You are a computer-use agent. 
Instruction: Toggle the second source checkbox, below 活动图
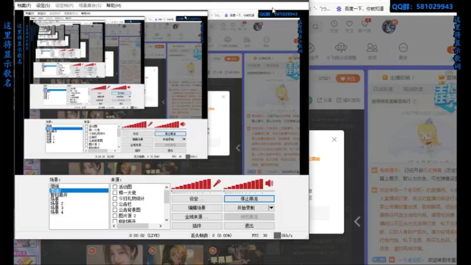click(x=115, y=193)
